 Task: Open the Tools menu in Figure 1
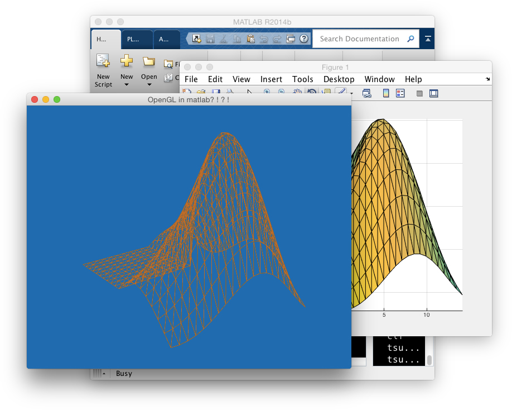[x=302, y=79]
